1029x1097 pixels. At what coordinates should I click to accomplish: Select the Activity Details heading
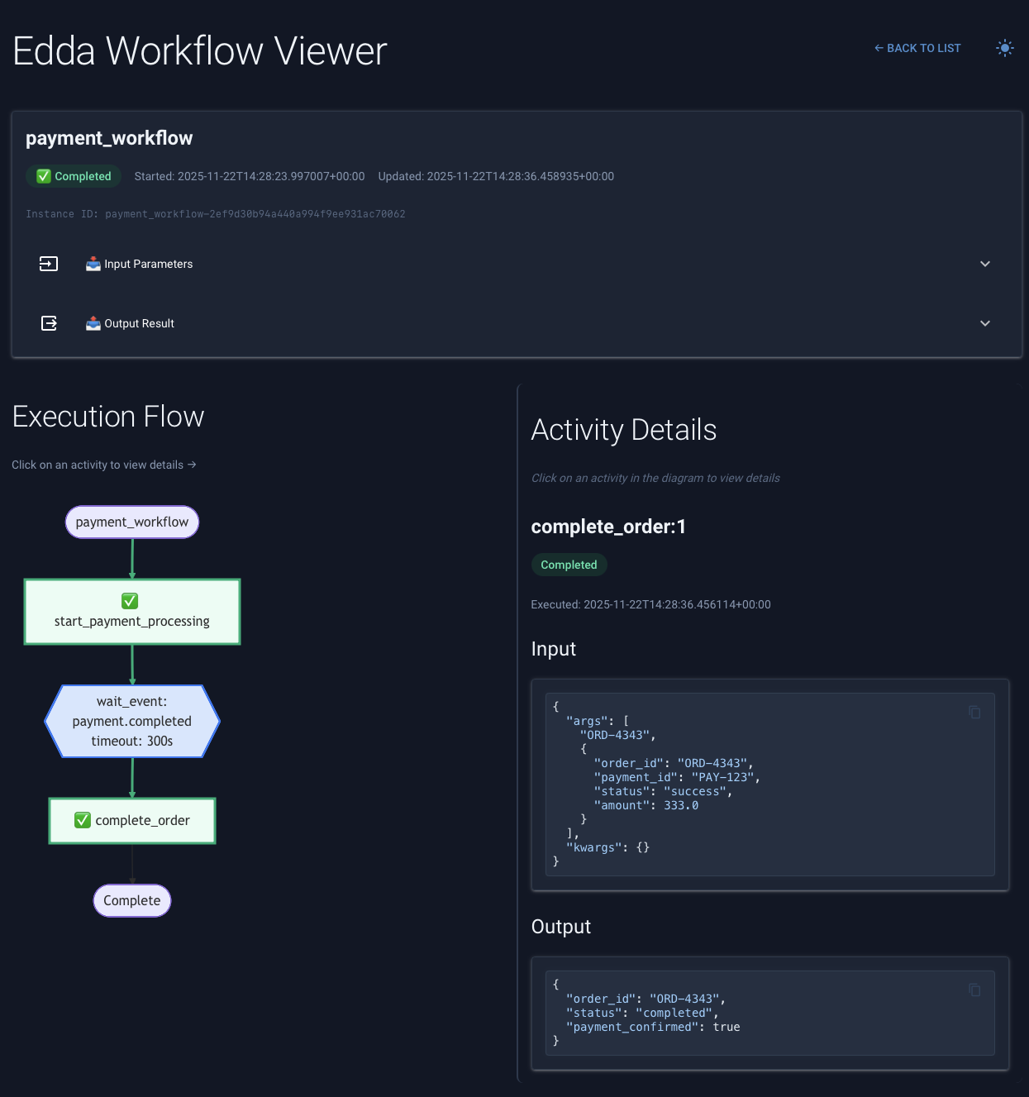point(624,430)
